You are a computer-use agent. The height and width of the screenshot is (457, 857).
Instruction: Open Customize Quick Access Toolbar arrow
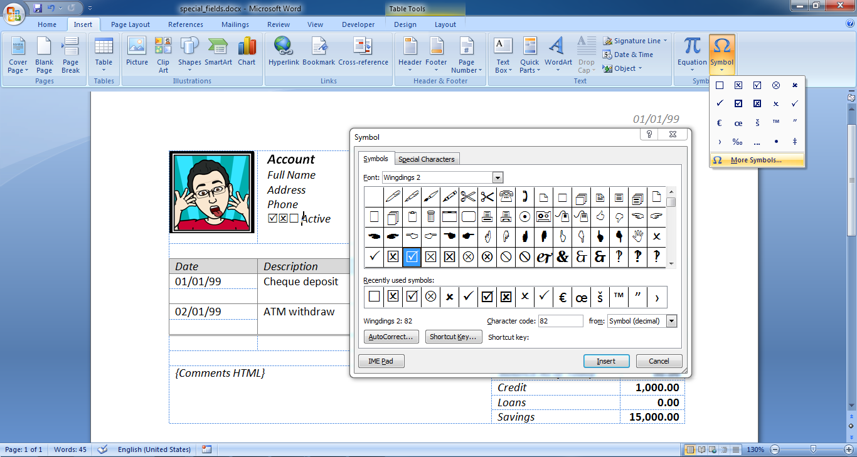(90, 9)
